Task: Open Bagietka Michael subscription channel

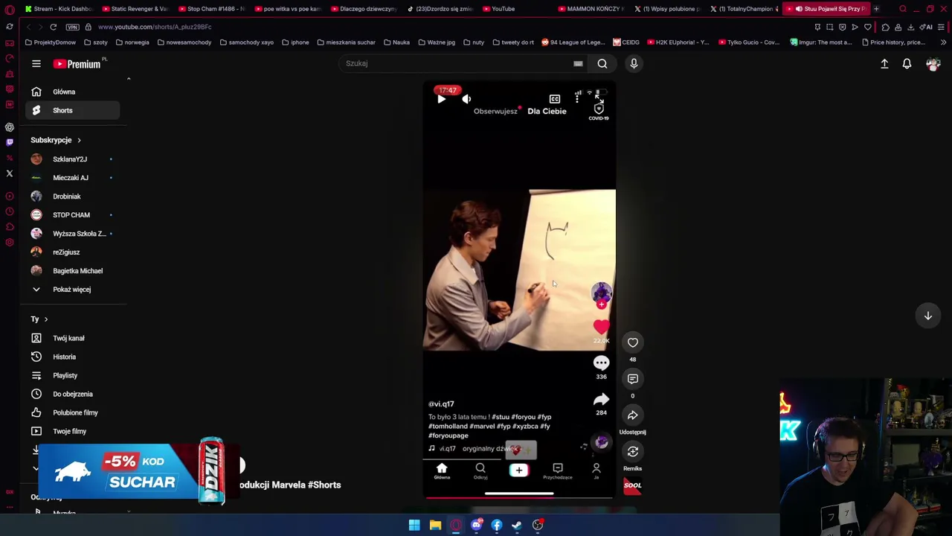Action: click(73, 271)
